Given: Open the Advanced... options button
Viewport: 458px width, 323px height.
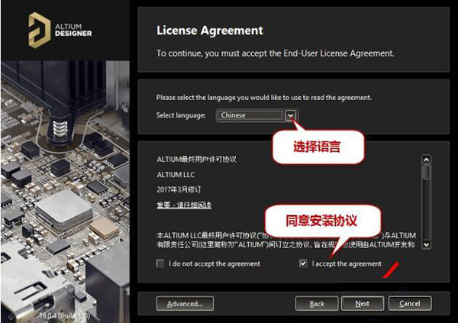Looking at the screenshot, I should tap(185, 304).
